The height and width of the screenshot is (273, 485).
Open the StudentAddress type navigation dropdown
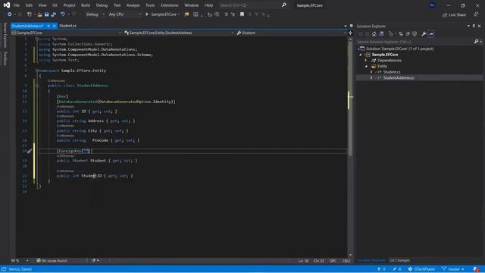tap(179, 33)
